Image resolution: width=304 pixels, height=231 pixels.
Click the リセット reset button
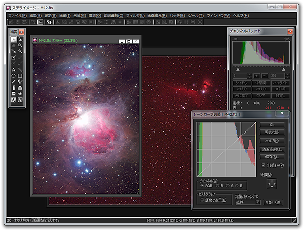[274, 202]
